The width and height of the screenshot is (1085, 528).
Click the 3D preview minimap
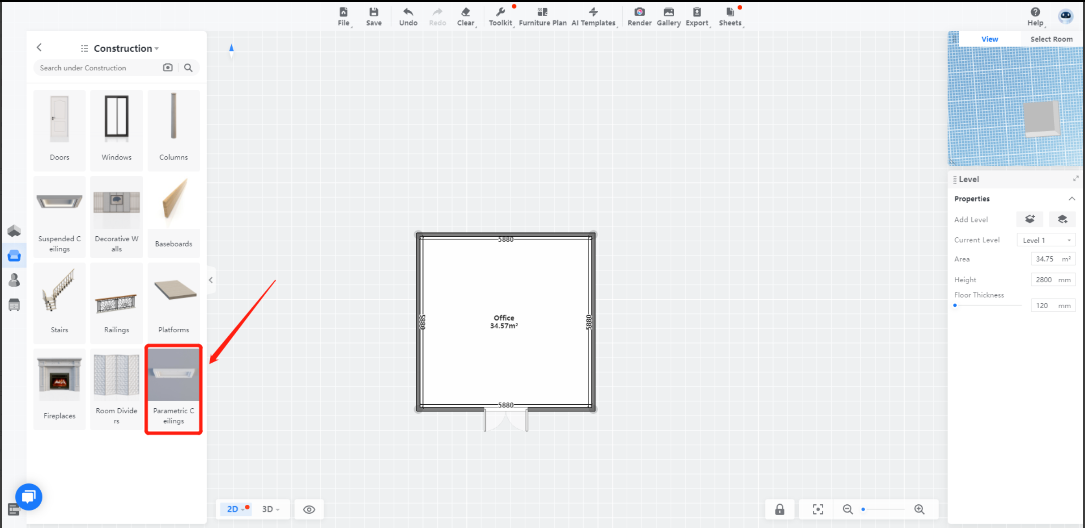[1015, 106]
